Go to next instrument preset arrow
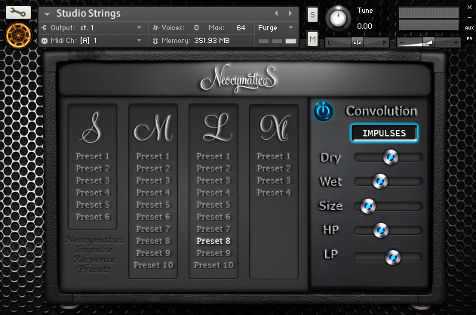The width and height of the screenshot is (476, 315). click(x=290, y=13)
